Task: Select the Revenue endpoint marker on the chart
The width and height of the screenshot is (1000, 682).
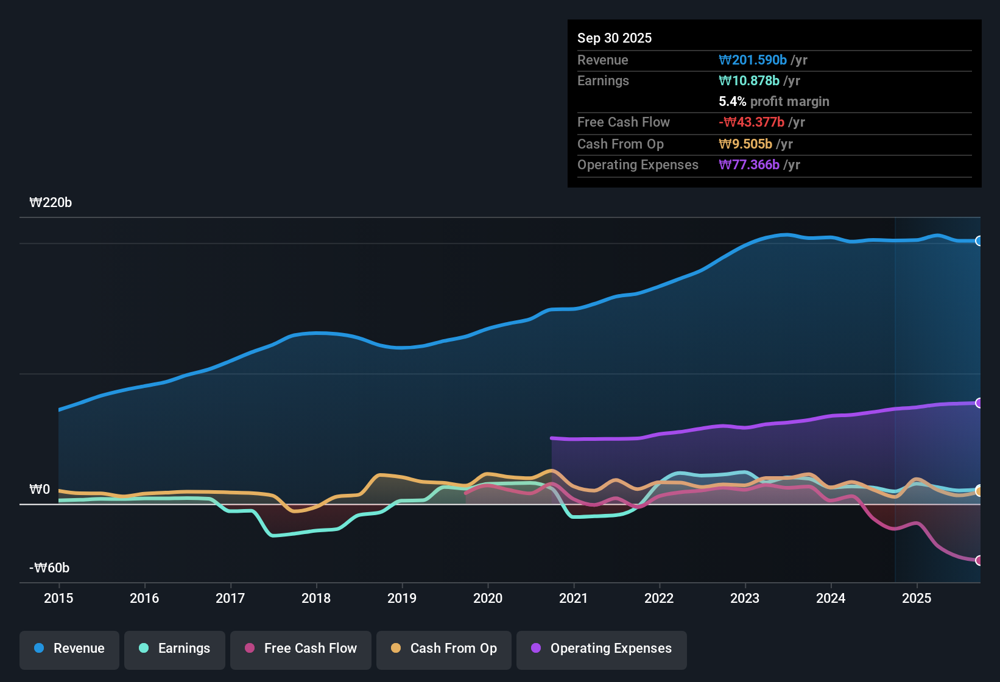Action: coord(979,241)
